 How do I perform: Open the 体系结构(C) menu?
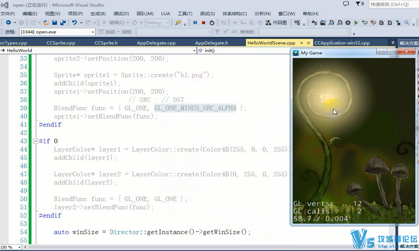(x=235, y=13)
